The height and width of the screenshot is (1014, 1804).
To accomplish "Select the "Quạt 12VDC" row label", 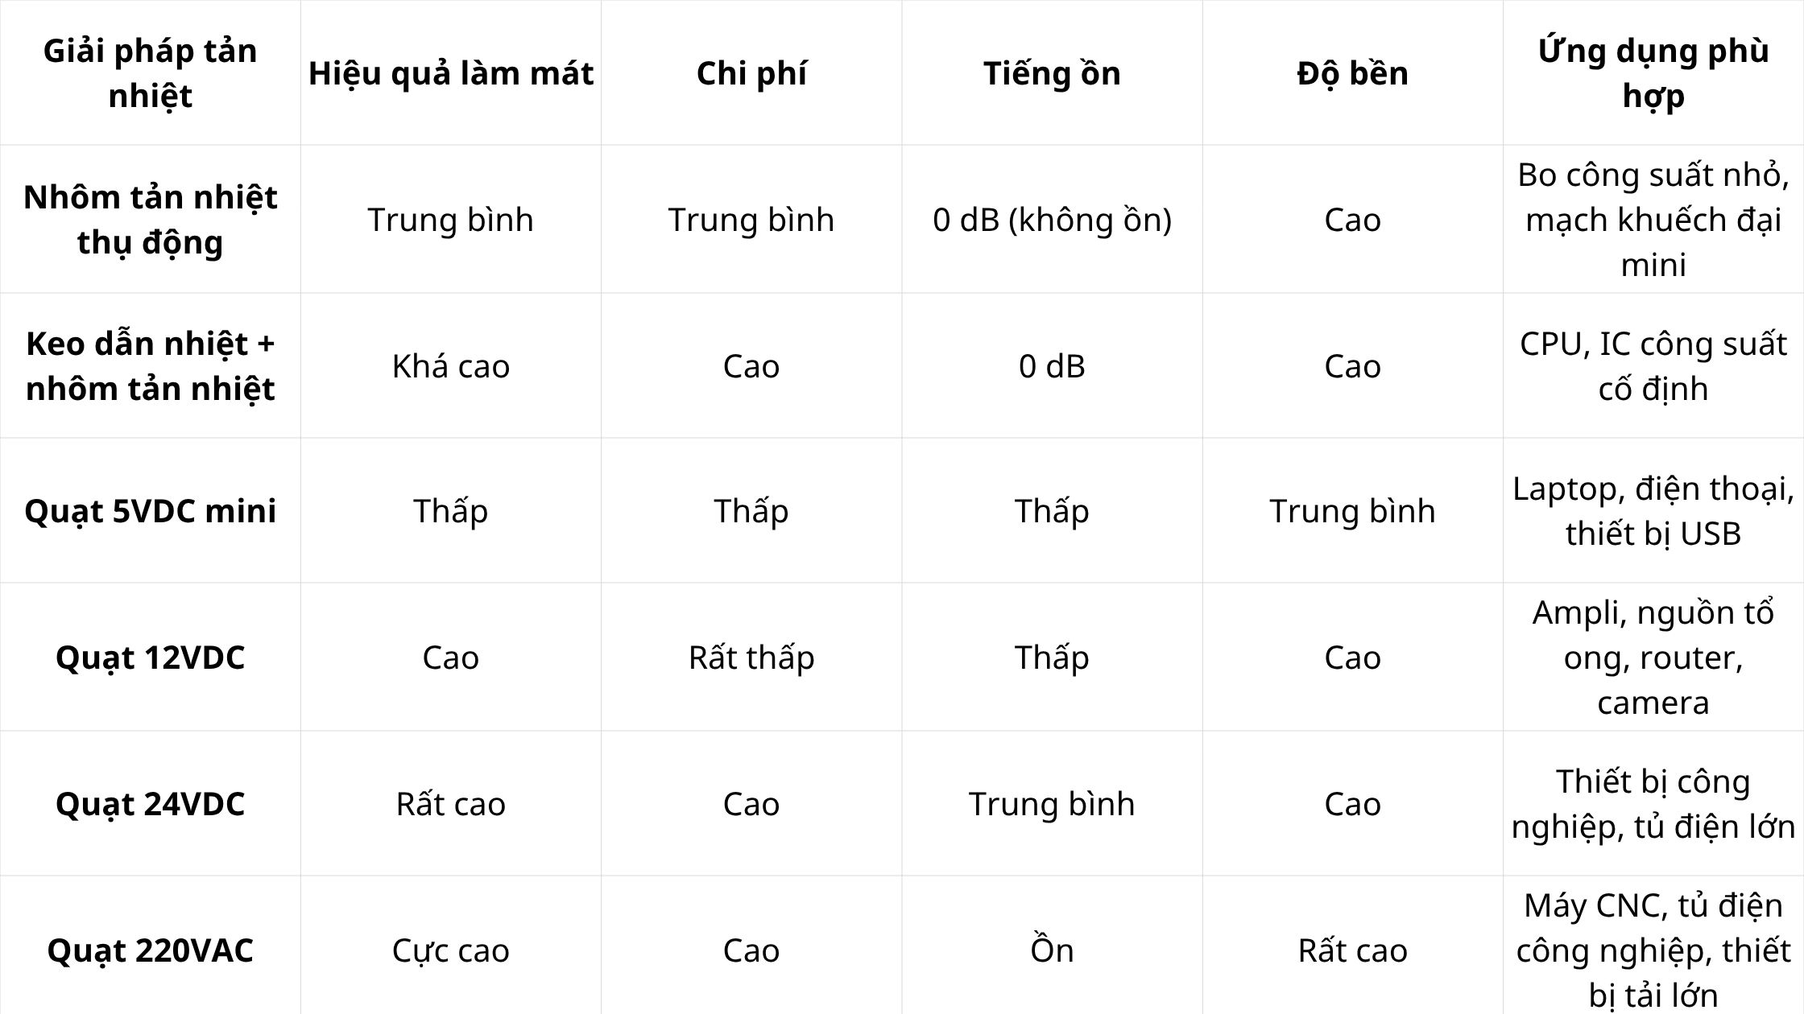I will point(150,657).
